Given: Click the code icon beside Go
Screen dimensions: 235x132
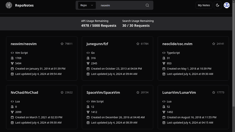Looking at the screenshot, I should pyautogui.click(x=88, y=53).
